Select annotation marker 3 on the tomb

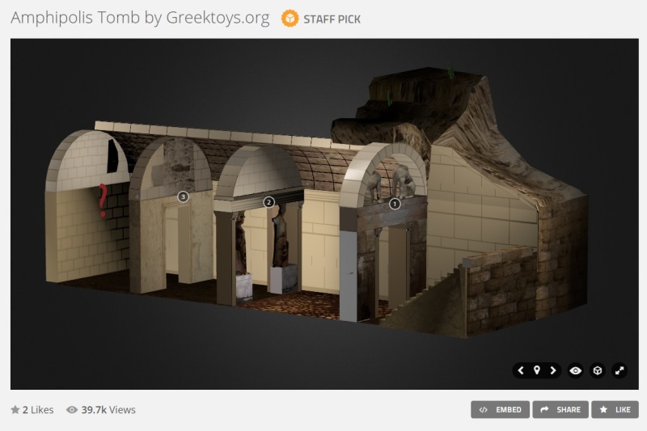point(183,196)
